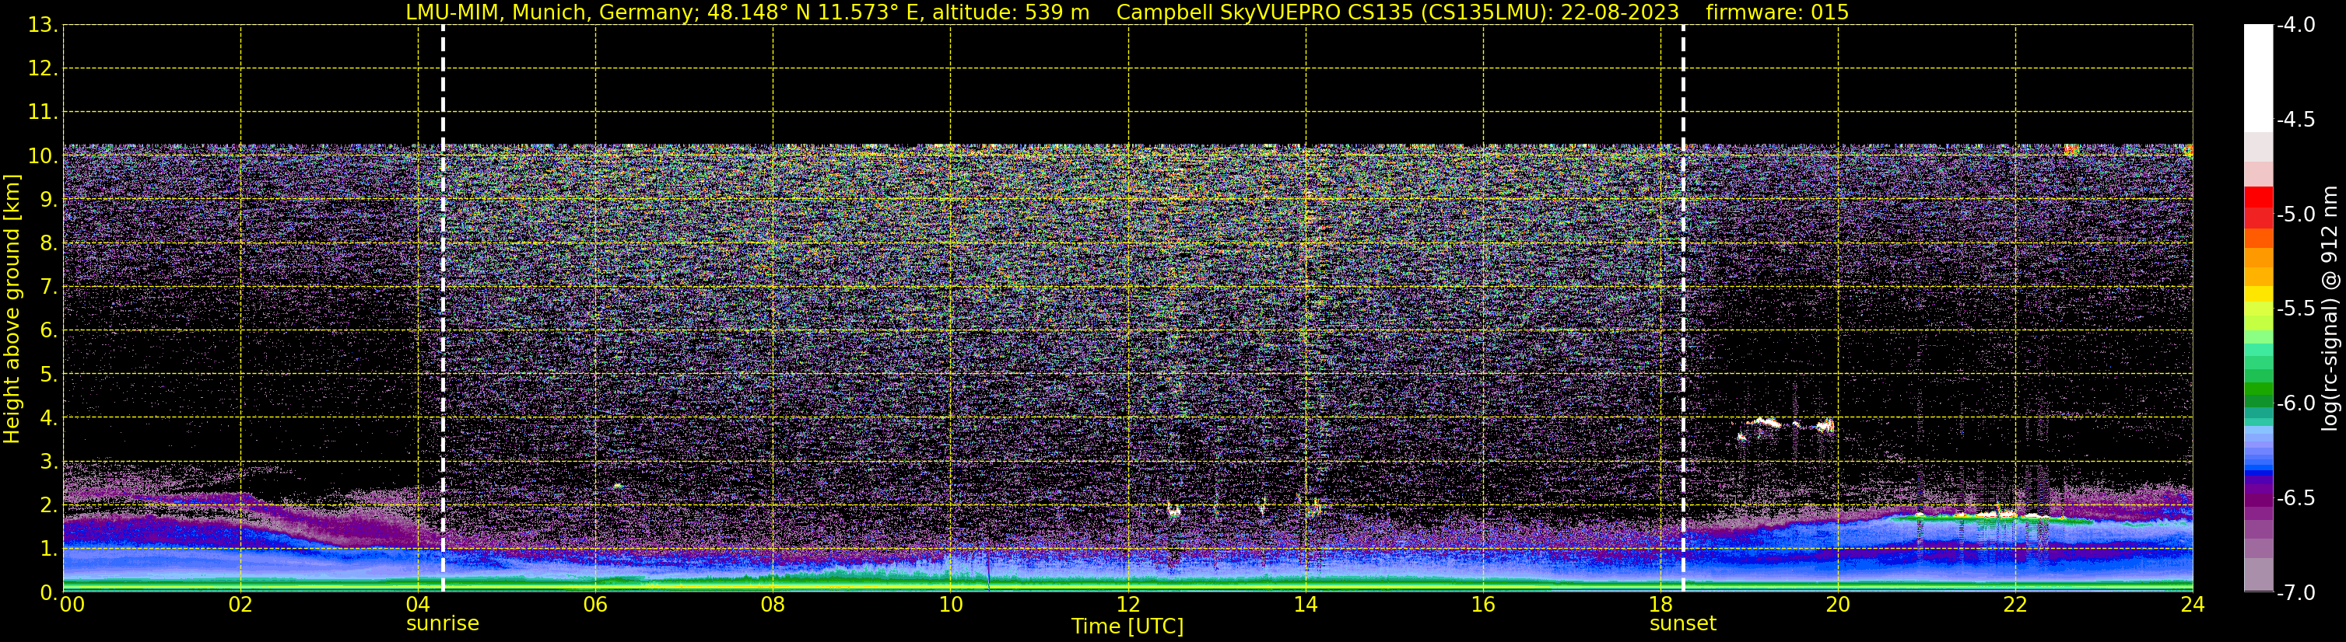Click the orange band in the colorbar
2346x642 pixels.
pyautogui.click(x=2259, y=256)
